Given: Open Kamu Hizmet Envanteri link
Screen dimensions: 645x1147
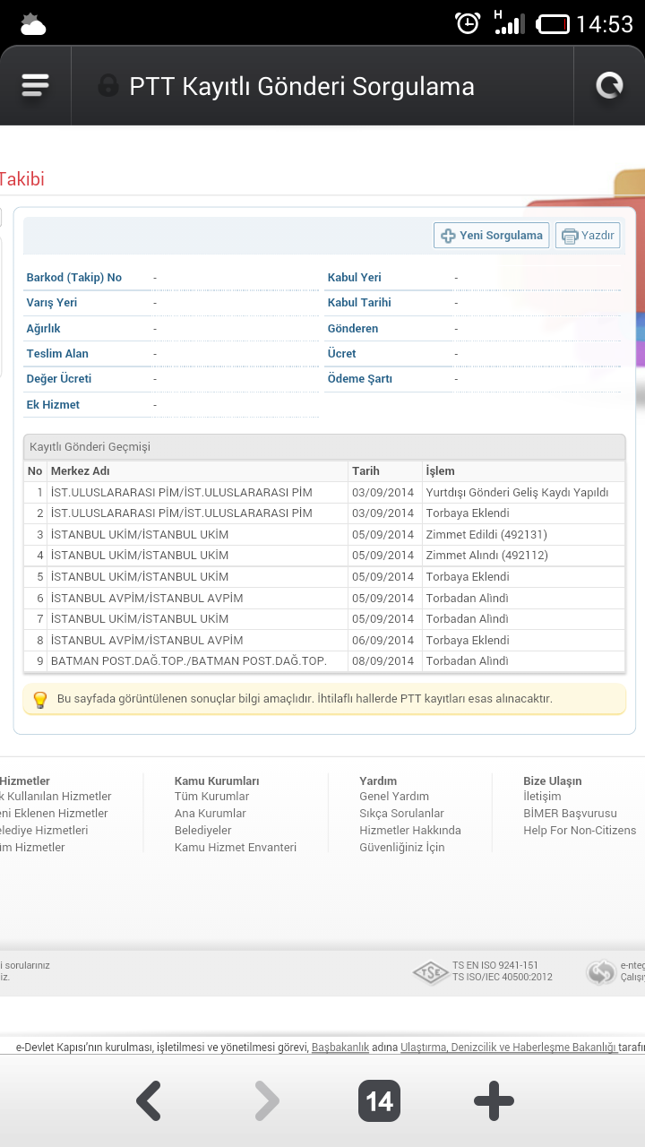Looking at the screenshot, I should 236,847.
